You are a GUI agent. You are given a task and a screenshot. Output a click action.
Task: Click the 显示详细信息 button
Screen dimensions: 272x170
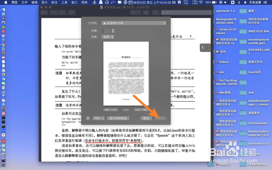(118, 118)
